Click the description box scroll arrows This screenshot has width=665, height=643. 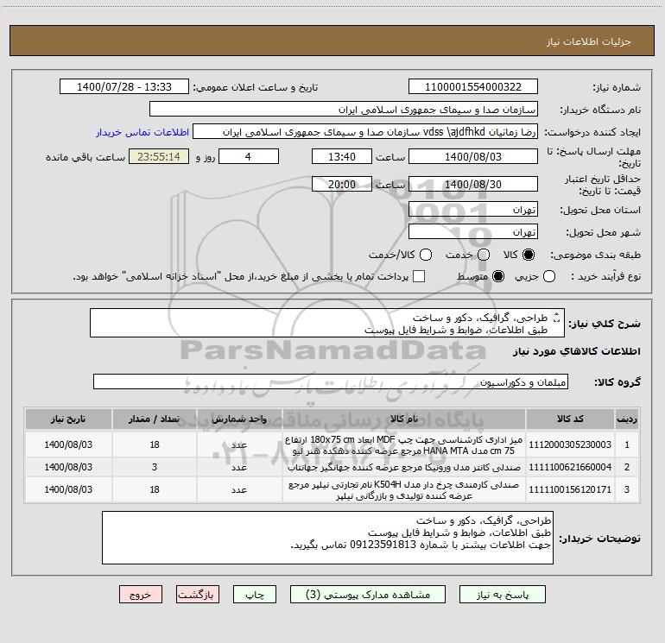556,317
